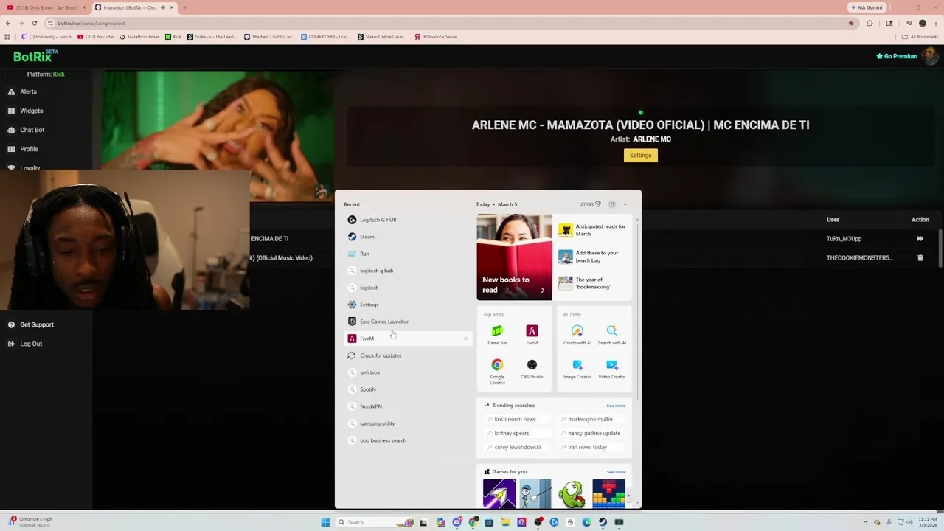Launch Game Bar from Top apps
Image resolution: width=944 pixels, height=531 pixels.
497,335
